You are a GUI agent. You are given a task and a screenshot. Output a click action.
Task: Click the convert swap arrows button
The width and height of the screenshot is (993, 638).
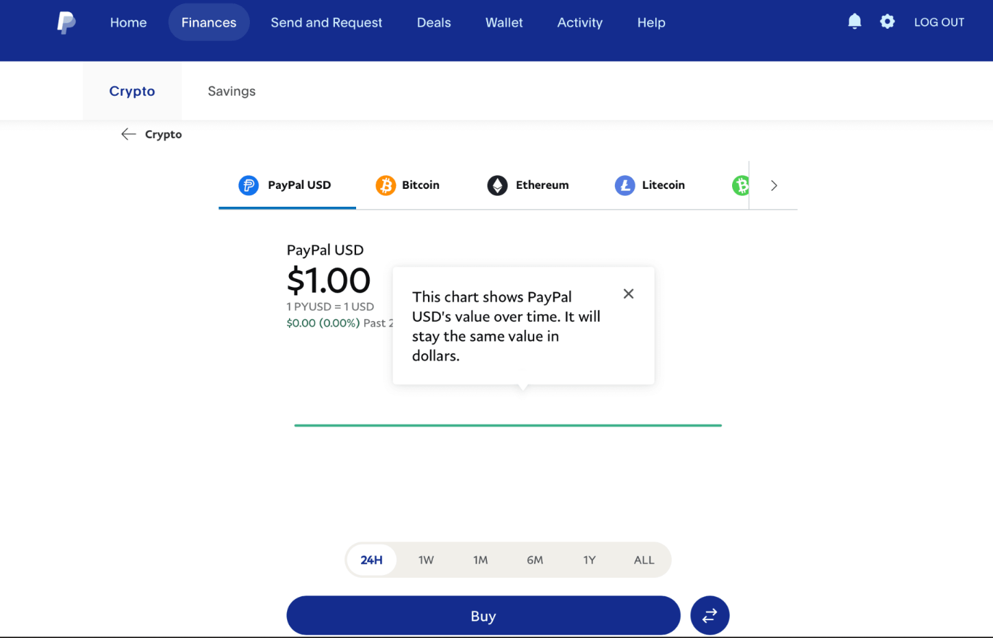click(x=709, y=615)
